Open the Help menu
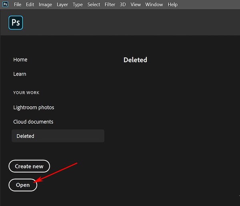This screenshot has width=240, height=206. pos(172,4)
